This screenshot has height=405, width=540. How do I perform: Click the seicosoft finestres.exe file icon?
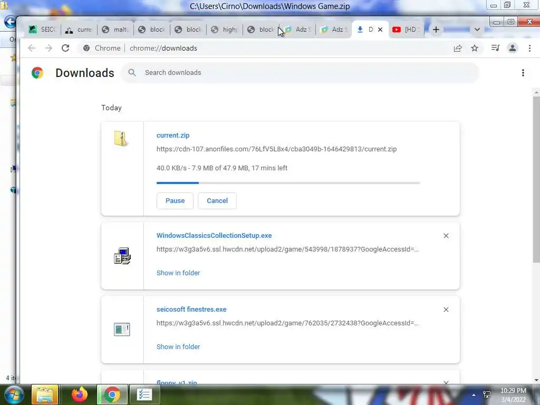[122, 329]
